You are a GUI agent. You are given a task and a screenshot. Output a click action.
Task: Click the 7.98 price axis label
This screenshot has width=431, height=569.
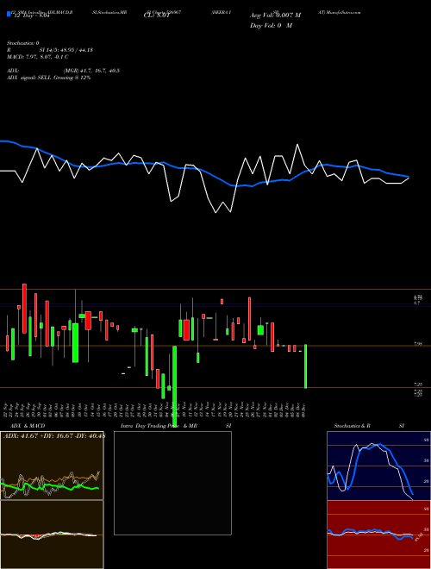click(x=417, y=344)
